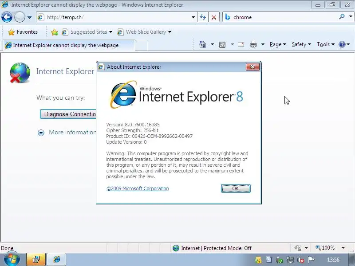355x266 pixels.
Task: Select the 'Internet Explorer cannot display the webpage' tab
Action: coord(69,45)
